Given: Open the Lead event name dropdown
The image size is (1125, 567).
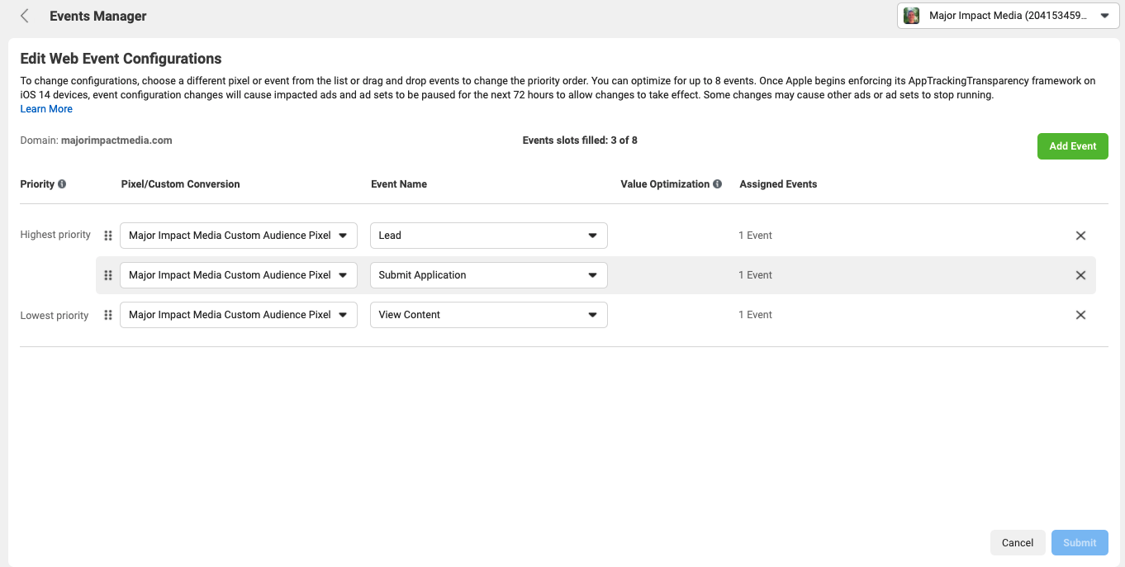Looking at the screenshot, I should click(x=489, y=236).
